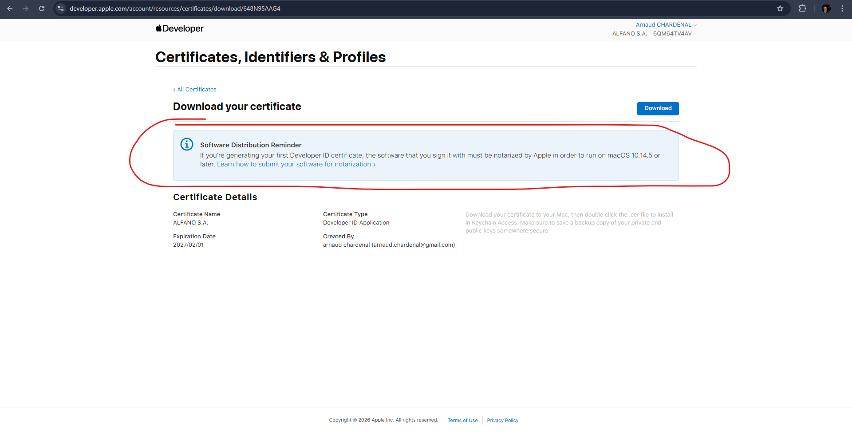Click the team ID text ALFANO S.A. - 6QM64TV4AV
This screenshot has width=852, height=438.
(652, 34)
